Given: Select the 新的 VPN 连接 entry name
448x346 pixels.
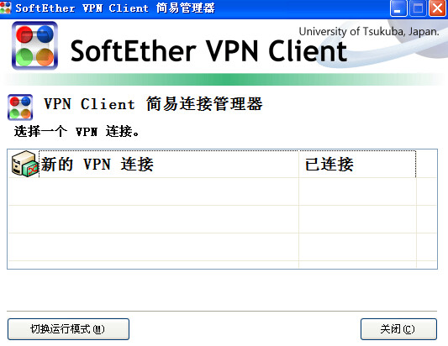Looking at the screenshot, I should click(x=98, y=164).
